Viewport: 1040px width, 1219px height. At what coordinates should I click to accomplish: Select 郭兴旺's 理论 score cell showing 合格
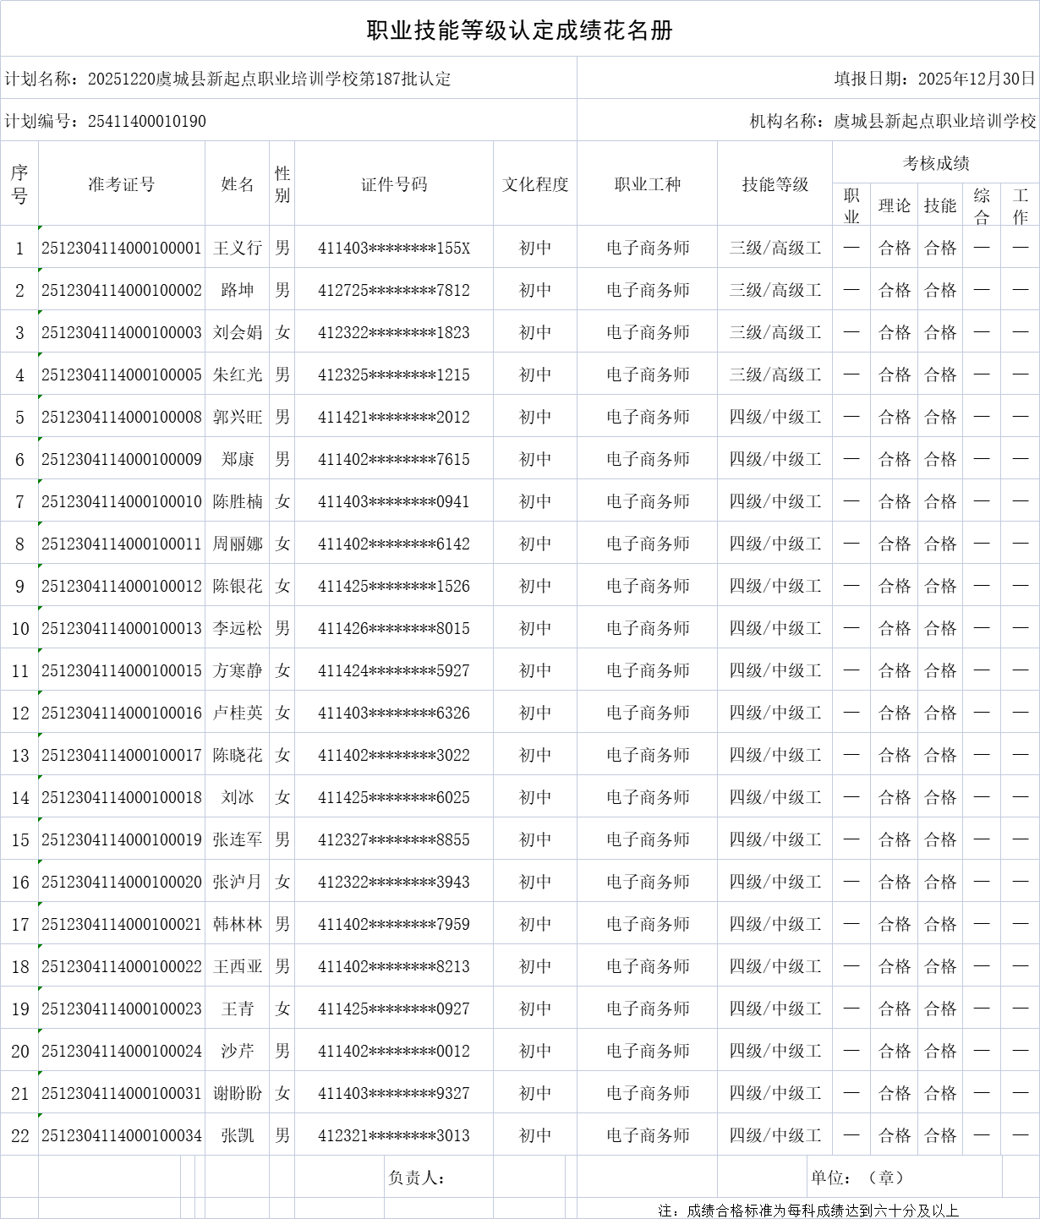click(894, 416)
